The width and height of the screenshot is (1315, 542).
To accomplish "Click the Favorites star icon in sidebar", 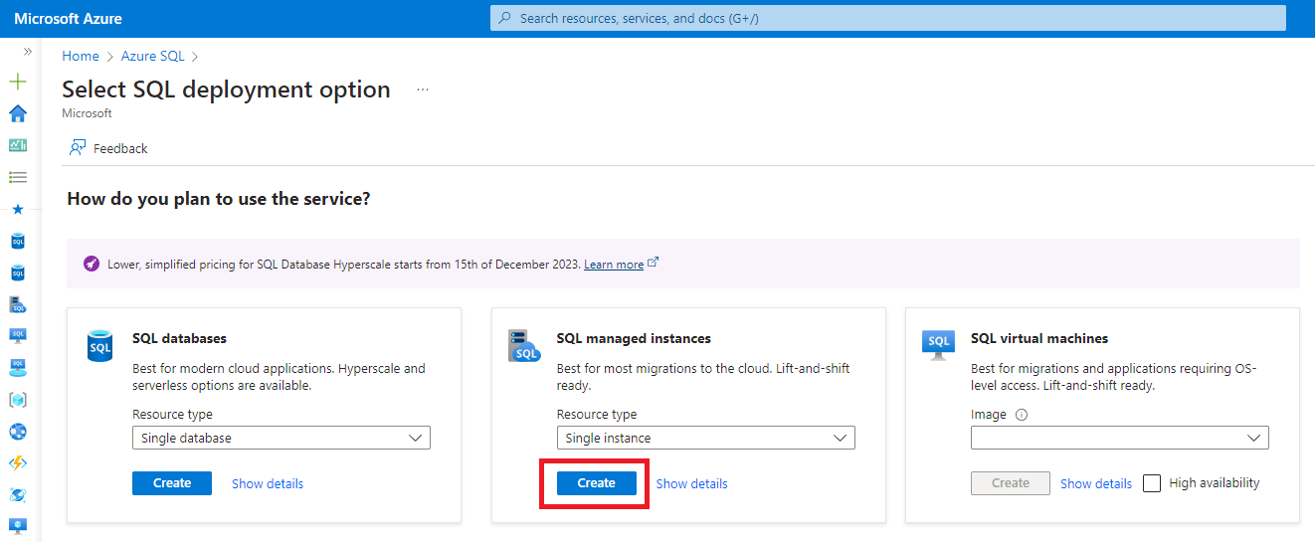I will pos(18,210).
